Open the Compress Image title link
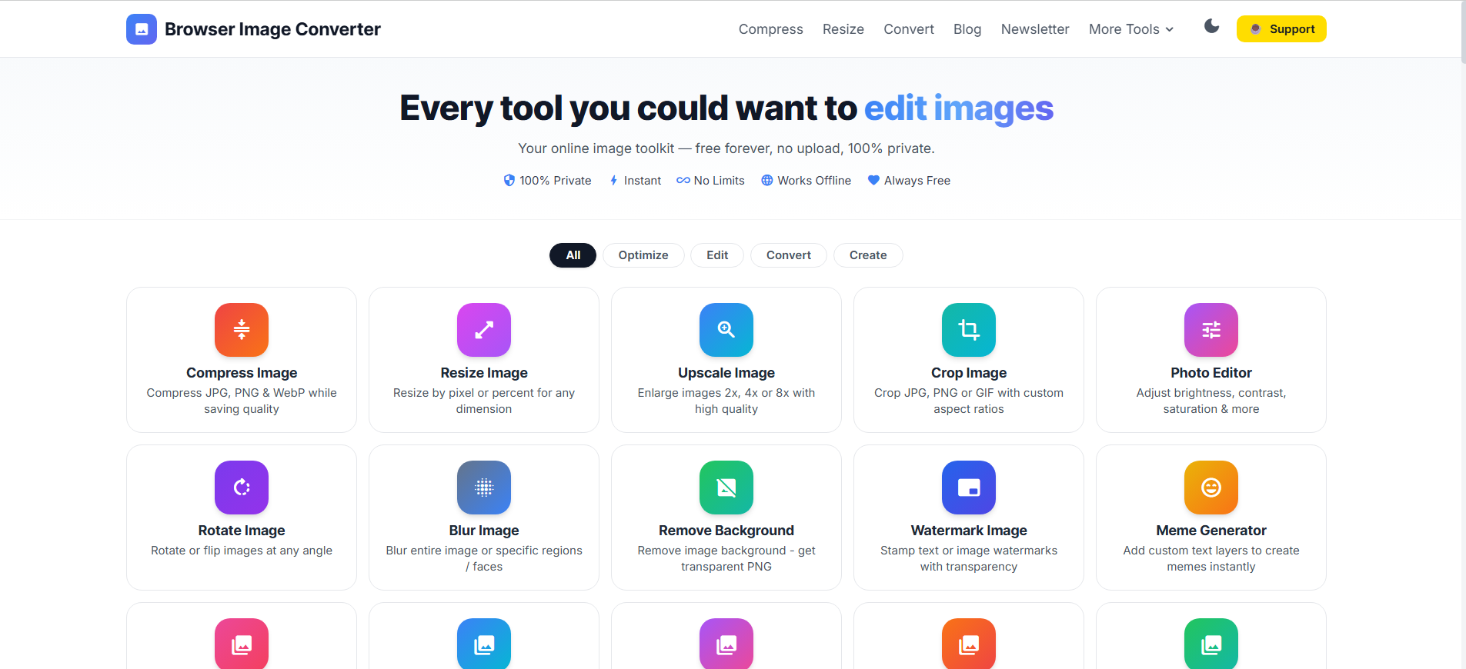This screenshot has width=1466, height=669. tap(242, 373)
